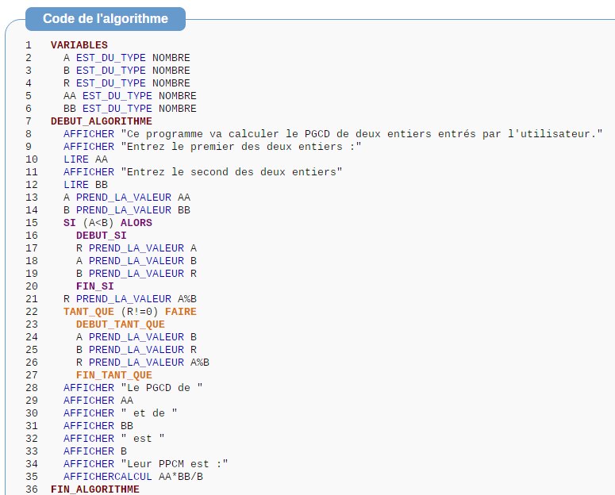Click the AFFICHER line about calculating the PGCD
This screenshot has height=495, width=615.
coord(333,134)
